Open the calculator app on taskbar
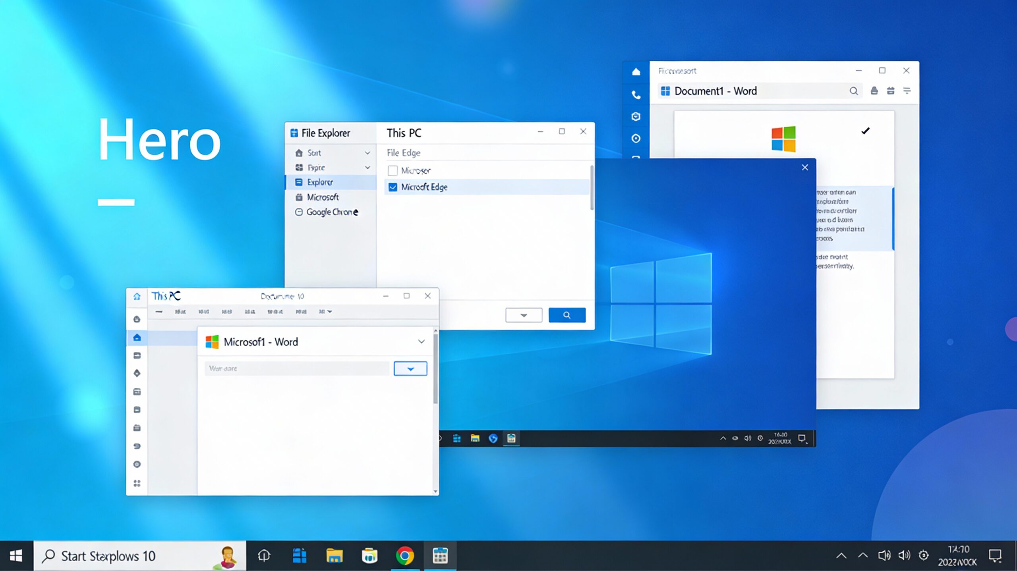 440,556
